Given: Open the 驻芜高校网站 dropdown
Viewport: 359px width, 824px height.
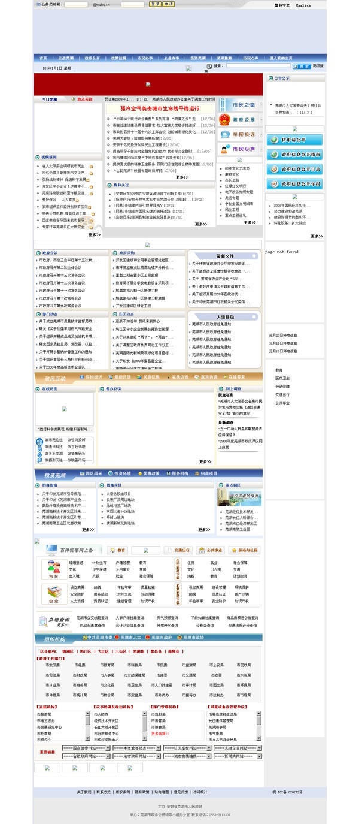Looking at the screenshot, I should [187, 748].
